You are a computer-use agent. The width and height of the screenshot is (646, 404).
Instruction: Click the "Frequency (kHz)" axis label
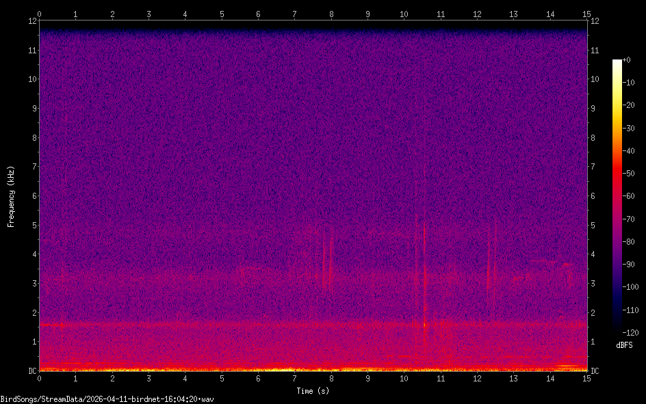coord(11,196)
